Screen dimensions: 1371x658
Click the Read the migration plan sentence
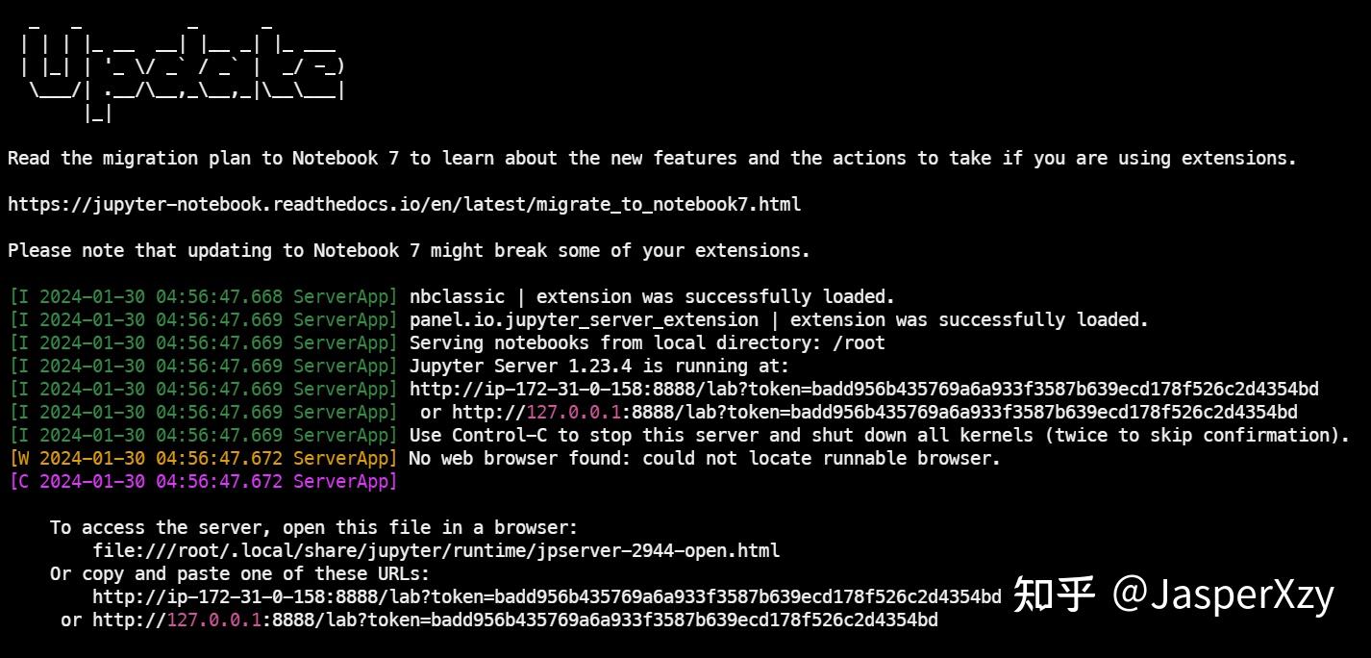point(652,158)
